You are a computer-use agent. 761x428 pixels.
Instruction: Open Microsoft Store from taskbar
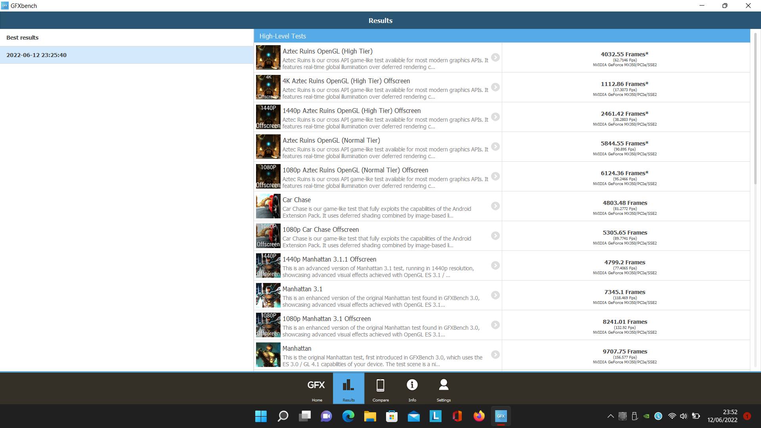pyautogui.click(x=392, y=416)
